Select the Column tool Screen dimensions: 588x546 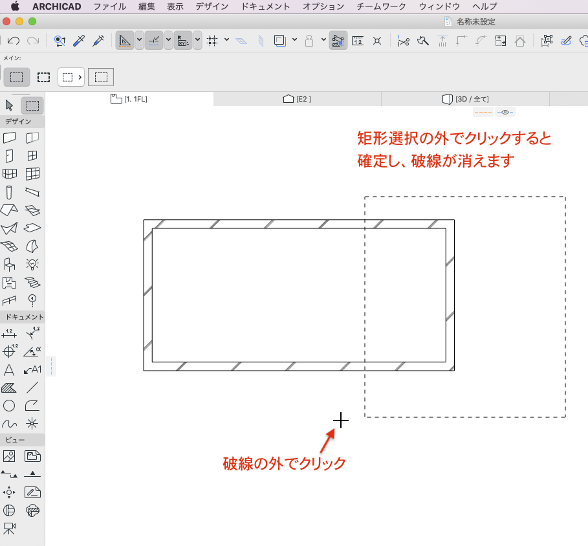point(9,192)
